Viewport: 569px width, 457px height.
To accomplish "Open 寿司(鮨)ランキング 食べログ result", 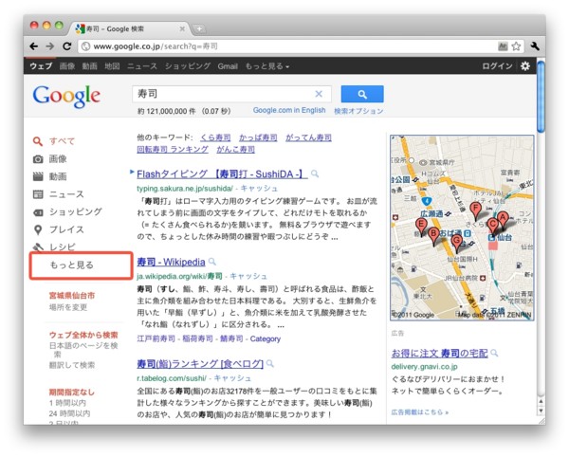I will click(200, 364).
